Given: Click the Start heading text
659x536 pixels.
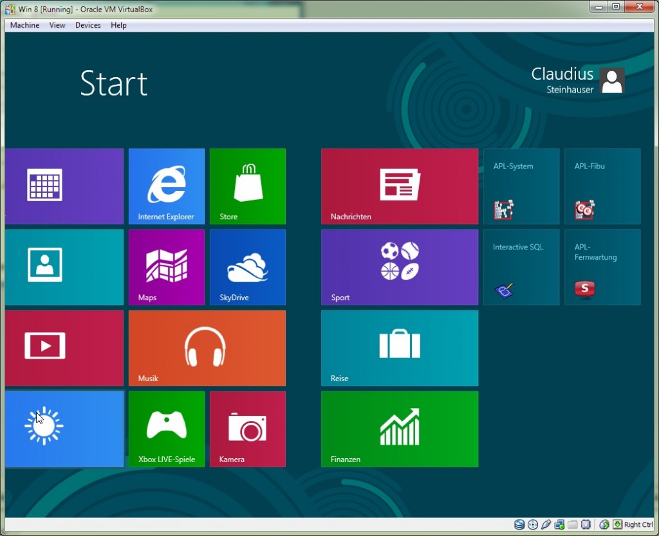Looking at the screenshot, I should [114, 83].
